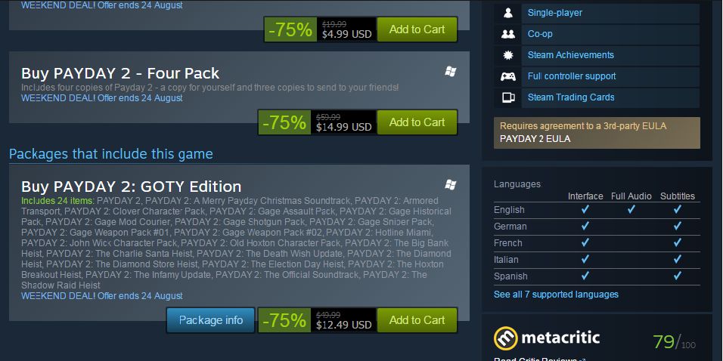Add PAYDAY 2 Four Pack to cart
This screenshot has width=723, height=361.
coord(417,122)
